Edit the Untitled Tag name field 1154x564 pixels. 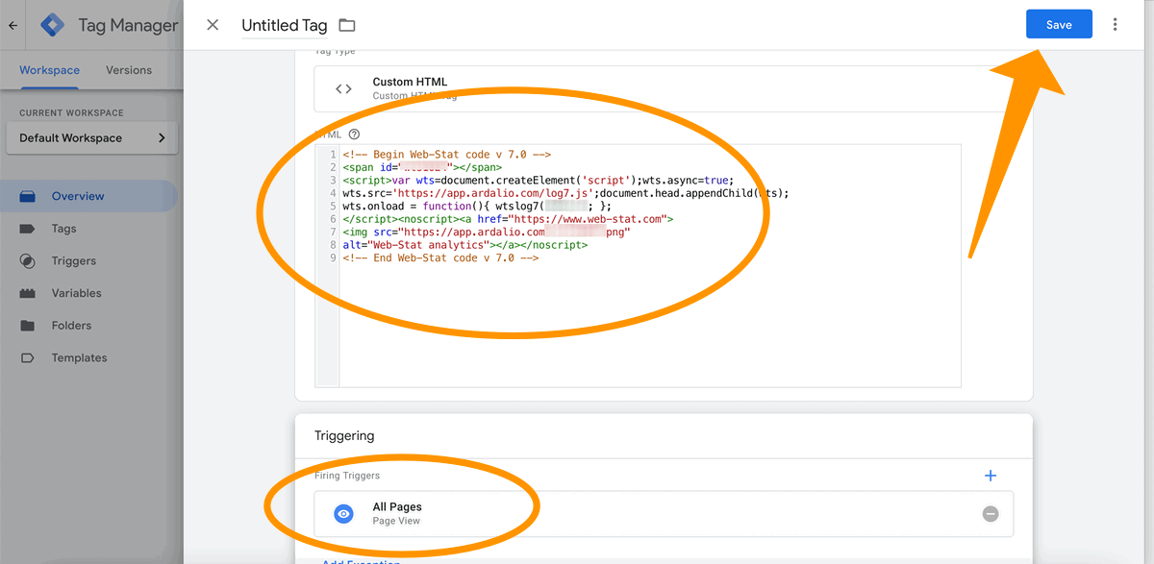tap(285, 26)
